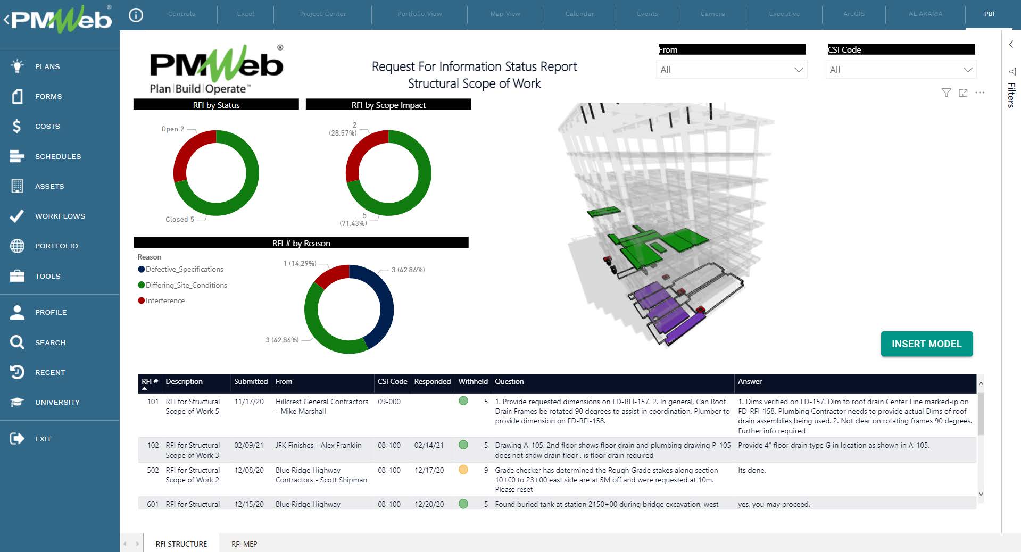The height and width of the screenshot is (552, 1021).
Task: Open the Map View tab
Action: click(x=505, y=14)
